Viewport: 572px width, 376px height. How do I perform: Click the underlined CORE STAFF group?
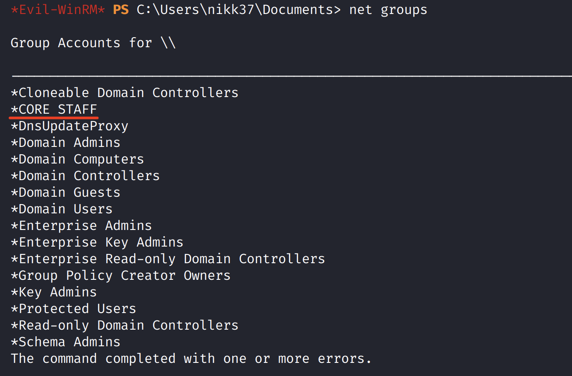click(x=54, y=109)
